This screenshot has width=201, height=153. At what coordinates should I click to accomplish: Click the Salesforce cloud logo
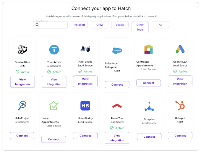(x=117, y=51)
